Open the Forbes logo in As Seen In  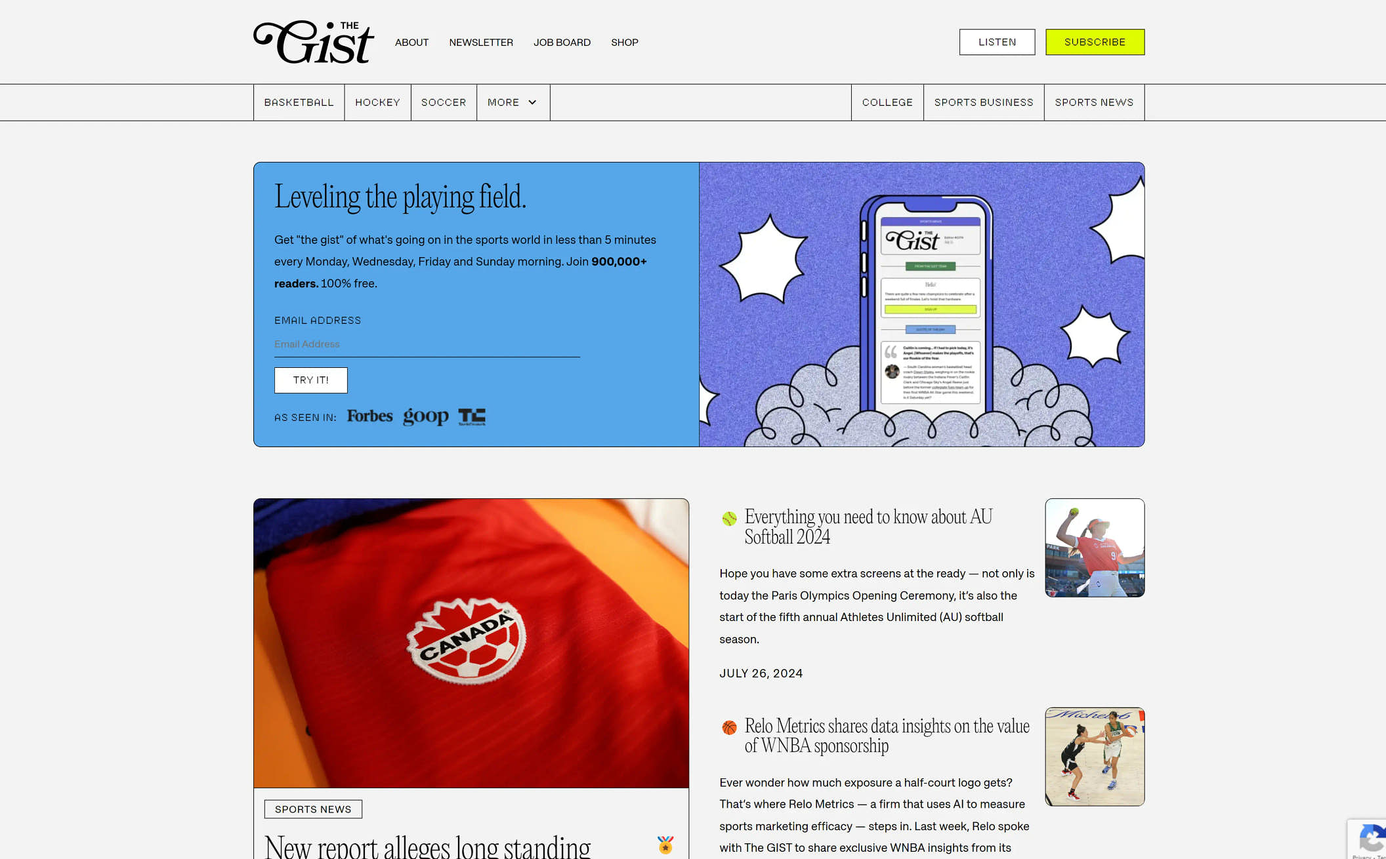point(369,416)
